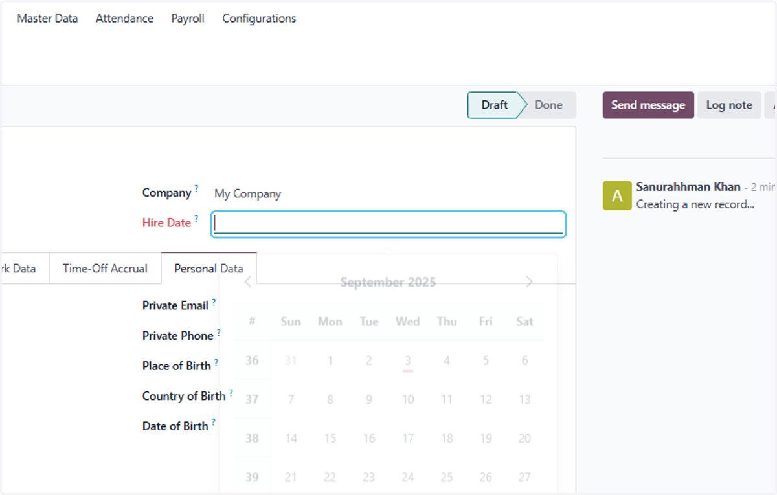The image size is (777, 495).
Task: Switch to the Personal Data tab
Action: pyautogui.click(x=208, y=269)
